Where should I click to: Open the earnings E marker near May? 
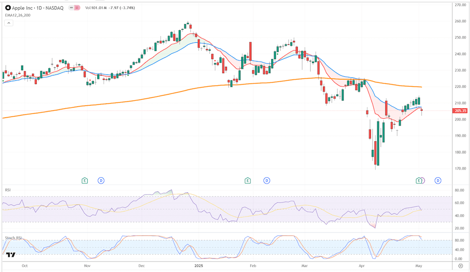(x=418, y=180)
